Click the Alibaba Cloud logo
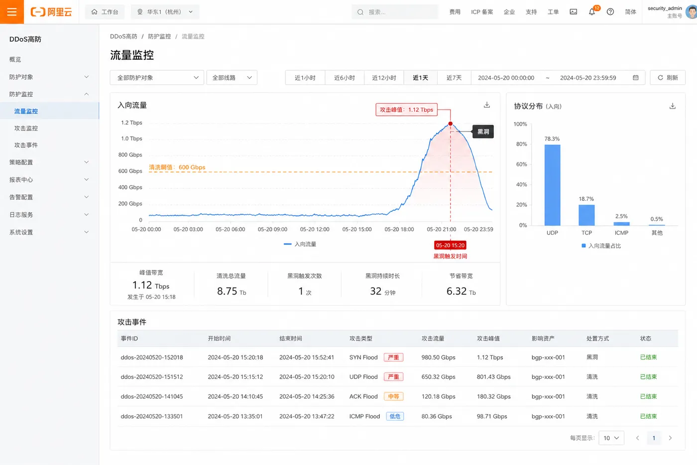The width and height of the screenshot is (697, 465). (51, 12)
